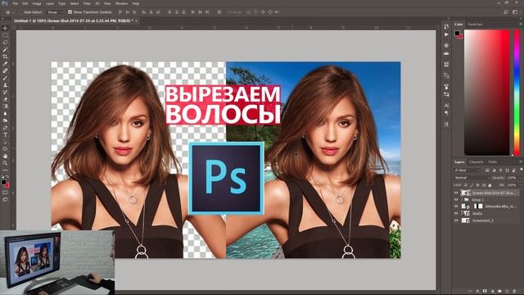Open the Layers panel options menu

pyautogui.click(x=521, y=162)
